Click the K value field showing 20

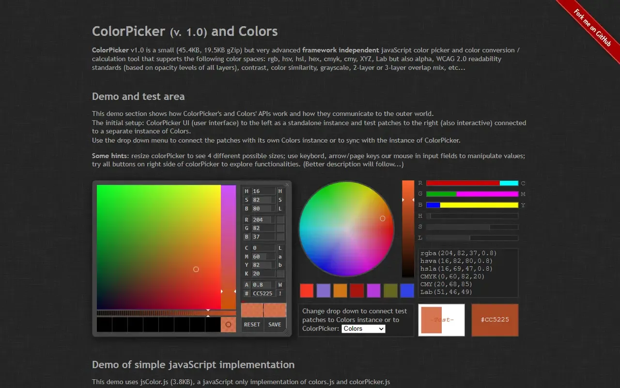(263, 274)
